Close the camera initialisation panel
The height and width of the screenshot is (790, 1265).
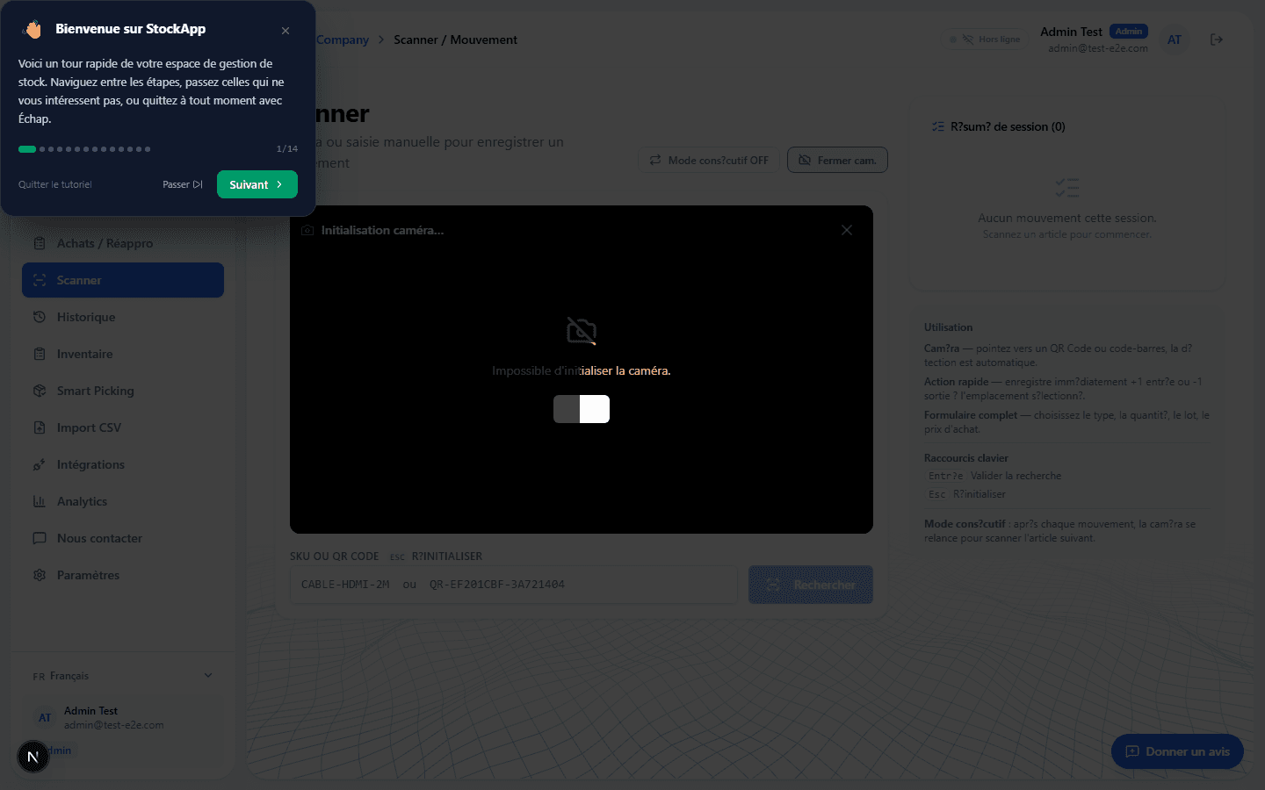(847, 230)
